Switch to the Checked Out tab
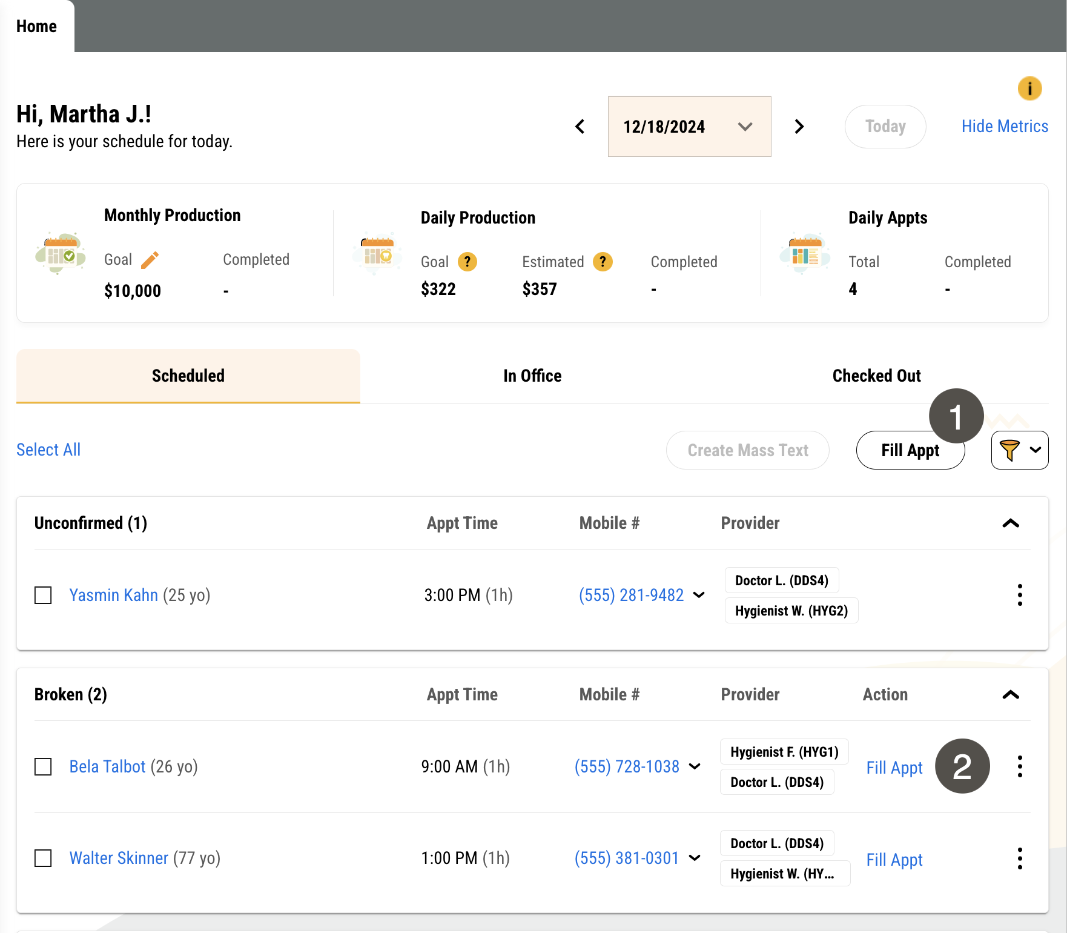1067x933 pixels. (x=876, y=376)
